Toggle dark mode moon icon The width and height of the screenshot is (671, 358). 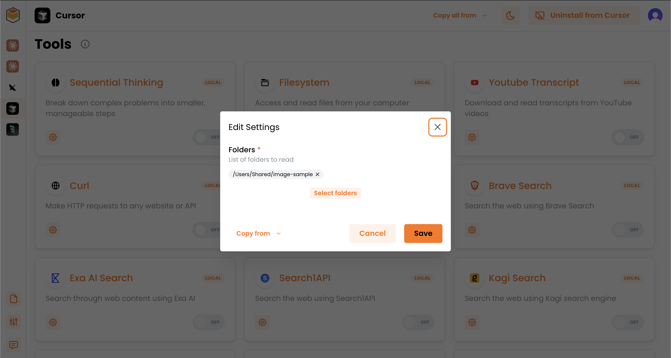[510, 15]
